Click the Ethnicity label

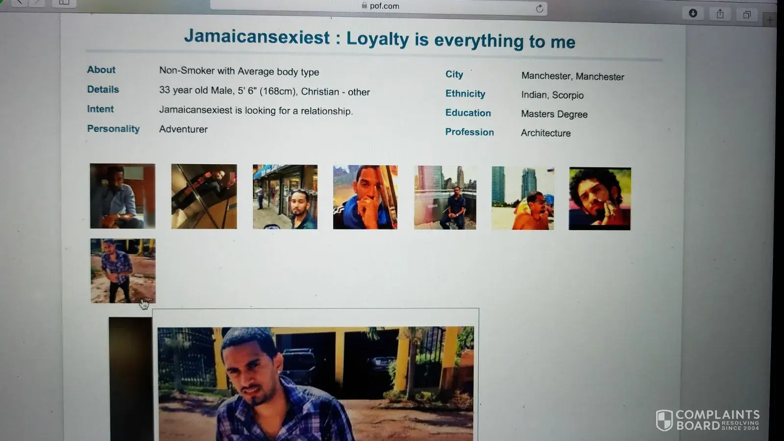pos(465,94)
